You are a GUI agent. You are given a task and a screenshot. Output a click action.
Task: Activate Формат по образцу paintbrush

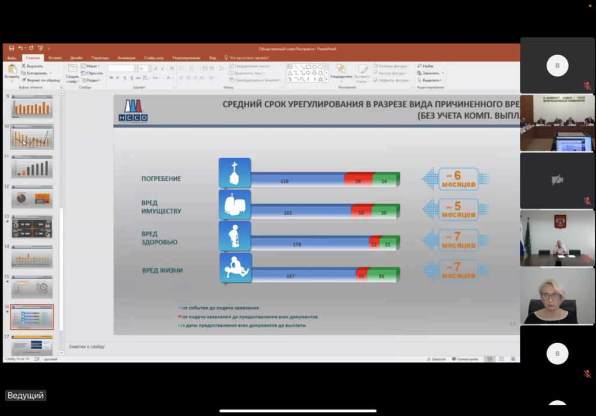(x=41, y=80)
